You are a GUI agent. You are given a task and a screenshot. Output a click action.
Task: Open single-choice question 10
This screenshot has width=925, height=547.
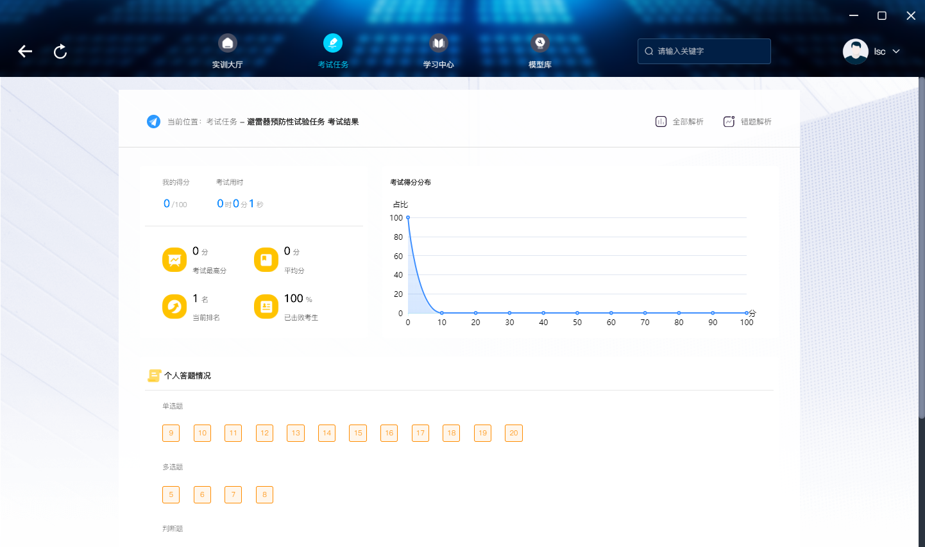coord(202,433)
